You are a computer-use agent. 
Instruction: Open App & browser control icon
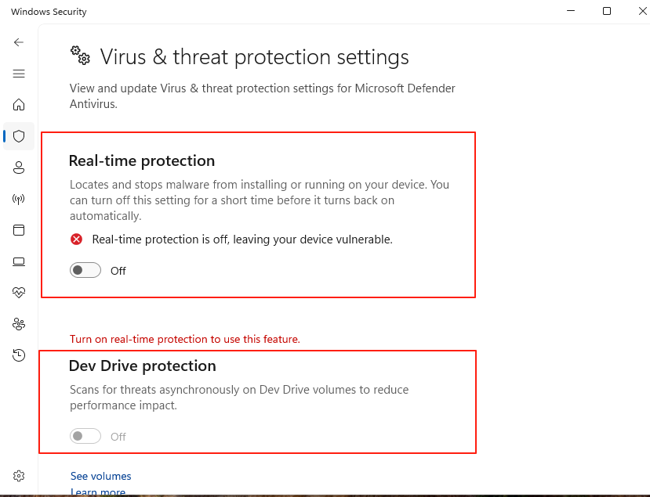19,230
